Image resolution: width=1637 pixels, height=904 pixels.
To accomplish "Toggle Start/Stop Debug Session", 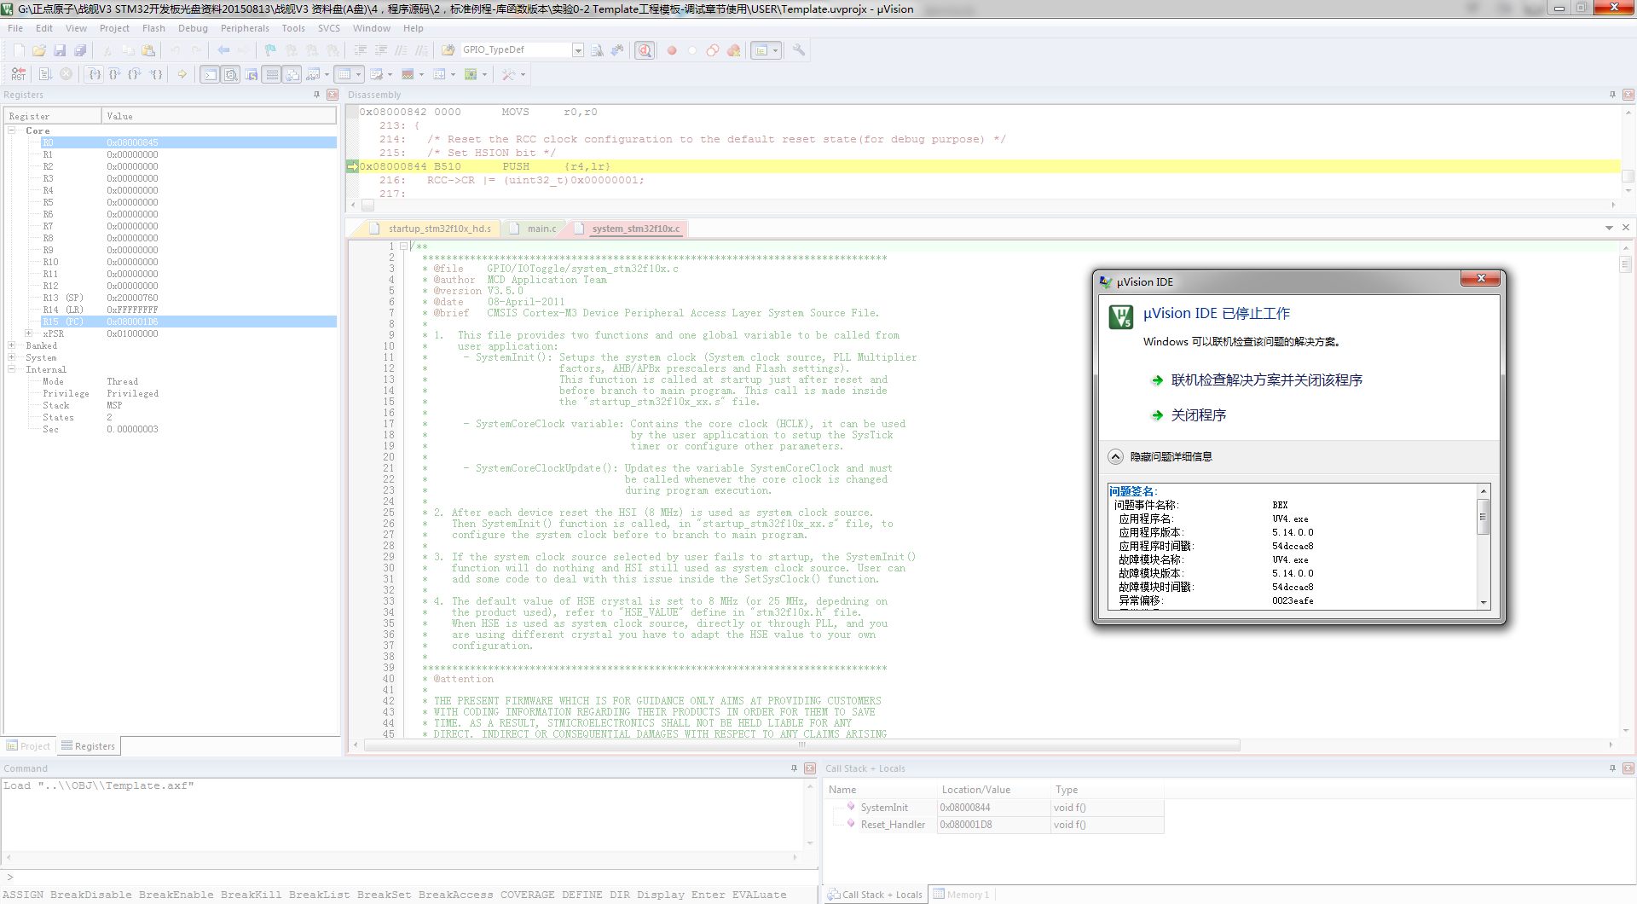I will pos(645,50).
